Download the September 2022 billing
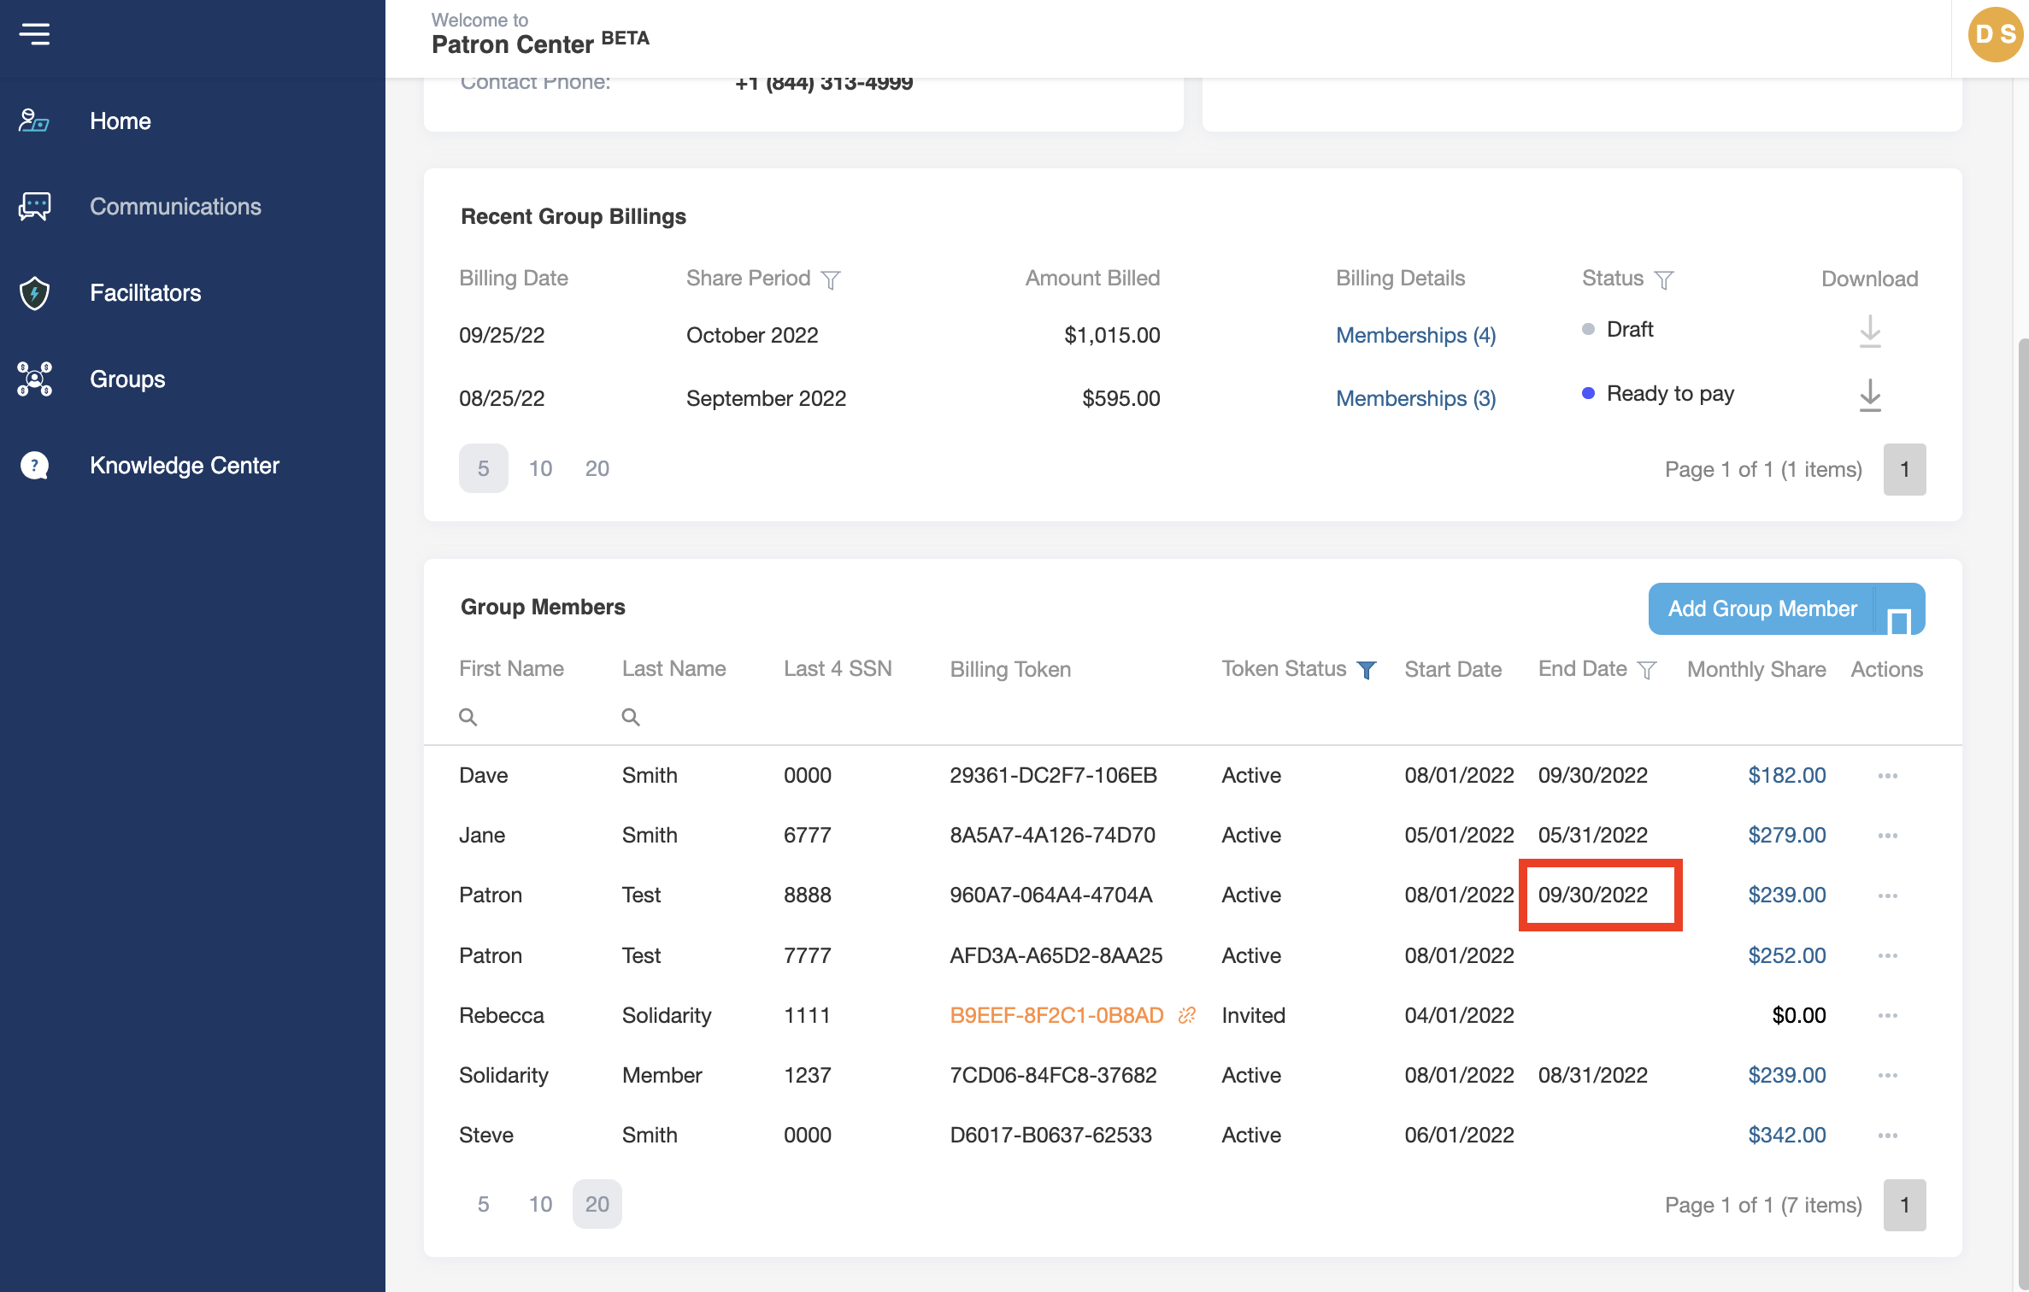The height and width of the screenshot is (1292, 2029). 1869,395
